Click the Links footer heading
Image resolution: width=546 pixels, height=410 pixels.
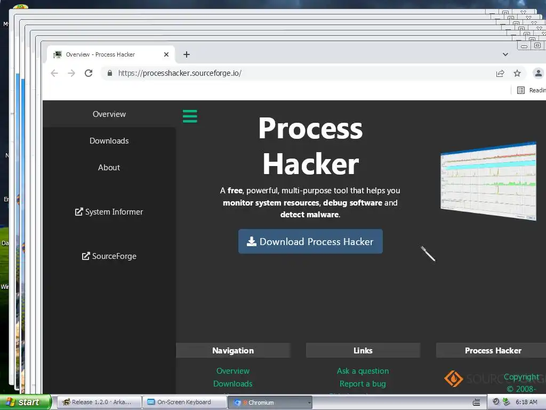point(363,351)
